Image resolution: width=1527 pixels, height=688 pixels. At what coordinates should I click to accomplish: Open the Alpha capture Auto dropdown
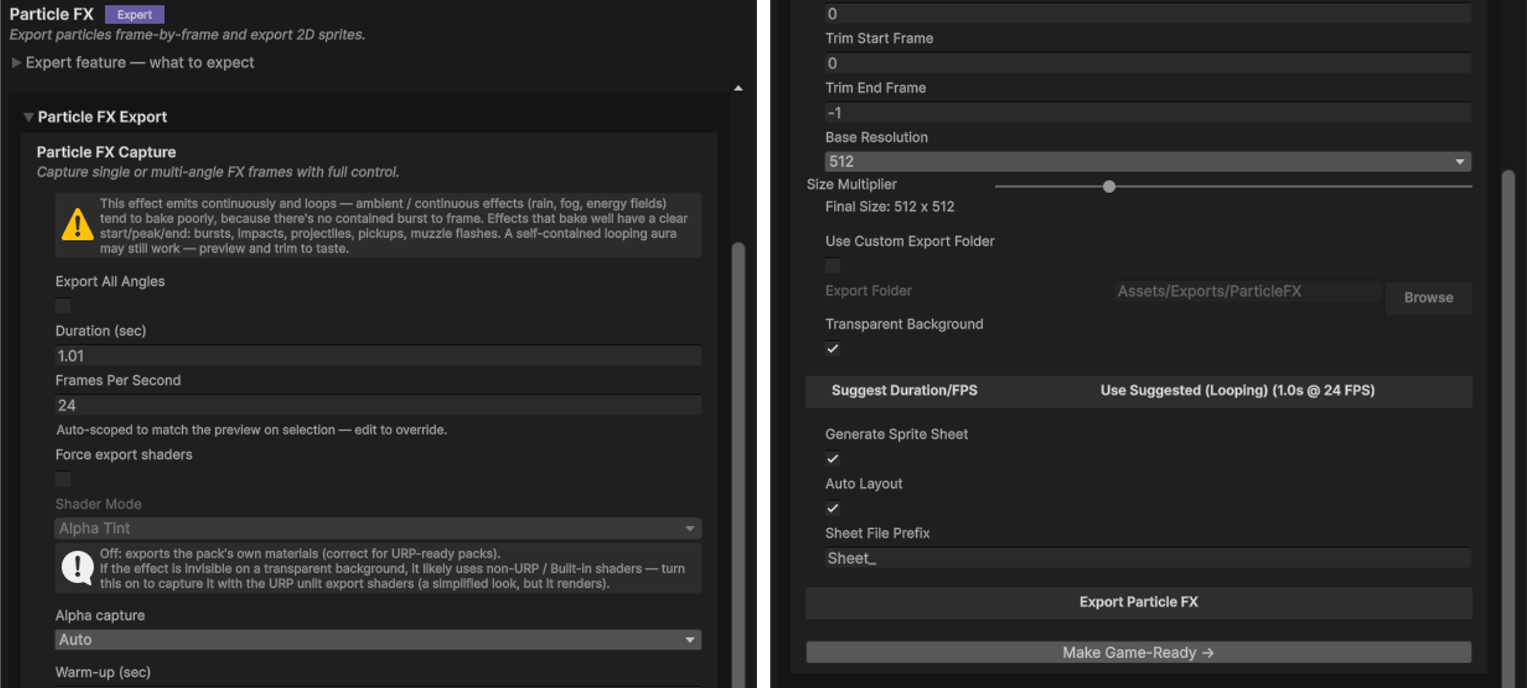coord(378,639)
